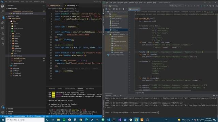Open PyCharm Navigate menu
Image resolution: width=218 pixels, height=122 pixels.
(x=120, y=2)
